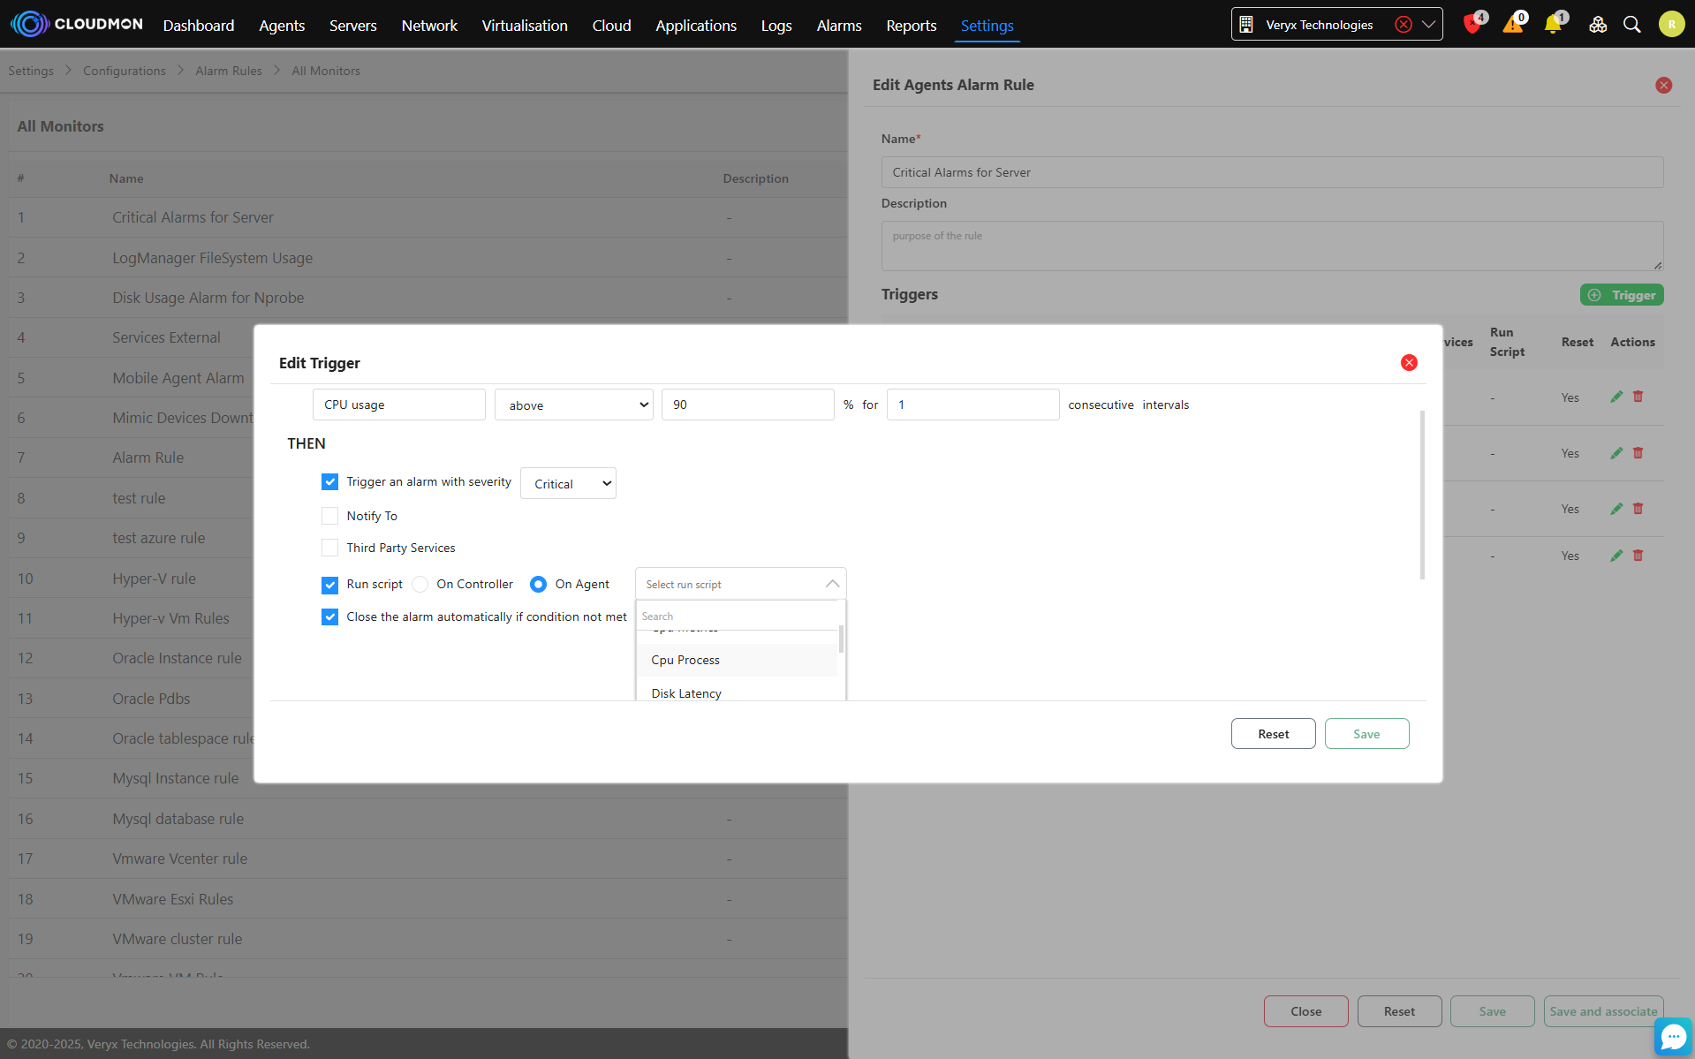
Task: Click Save in Edit Trigger dialog
Action: (1366, 734)
